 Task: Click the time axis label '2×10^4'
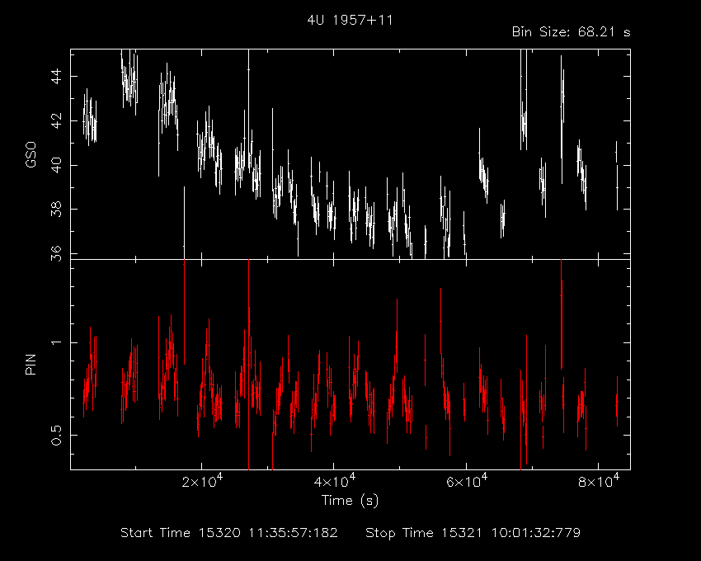coord(202,481)
